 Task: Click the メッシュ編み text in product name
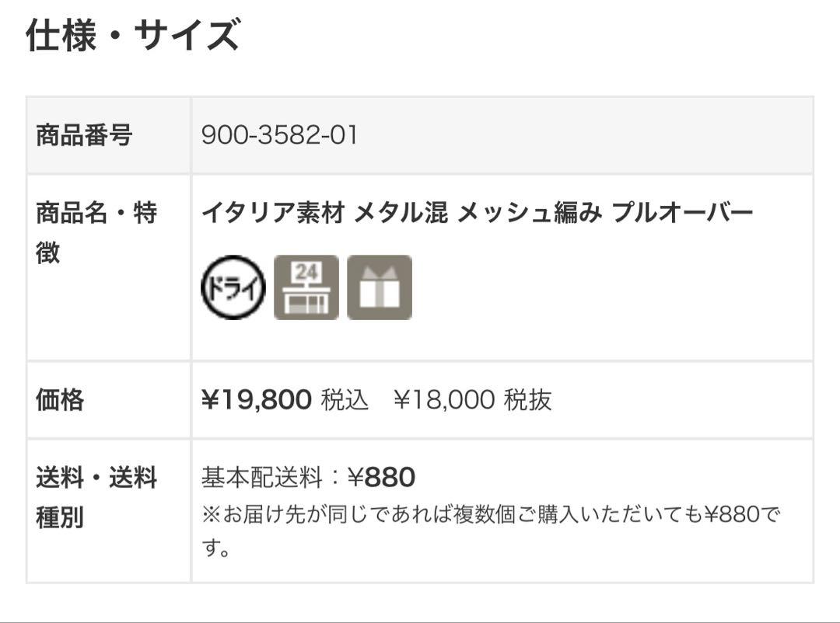coord(529,212)
